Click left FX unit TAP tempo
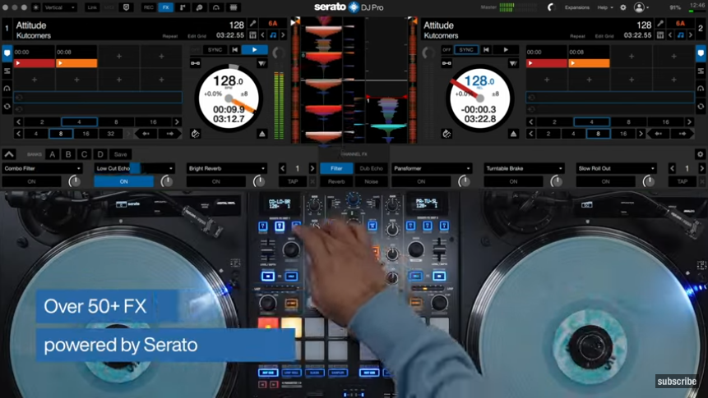 click(293, 181)
